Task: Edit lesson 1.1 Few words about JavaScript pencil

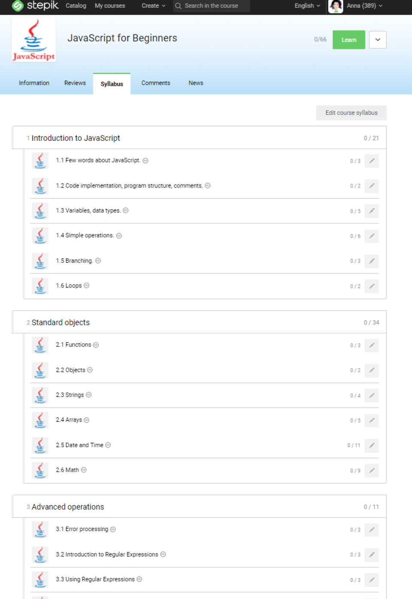Action: pos(372,161)
